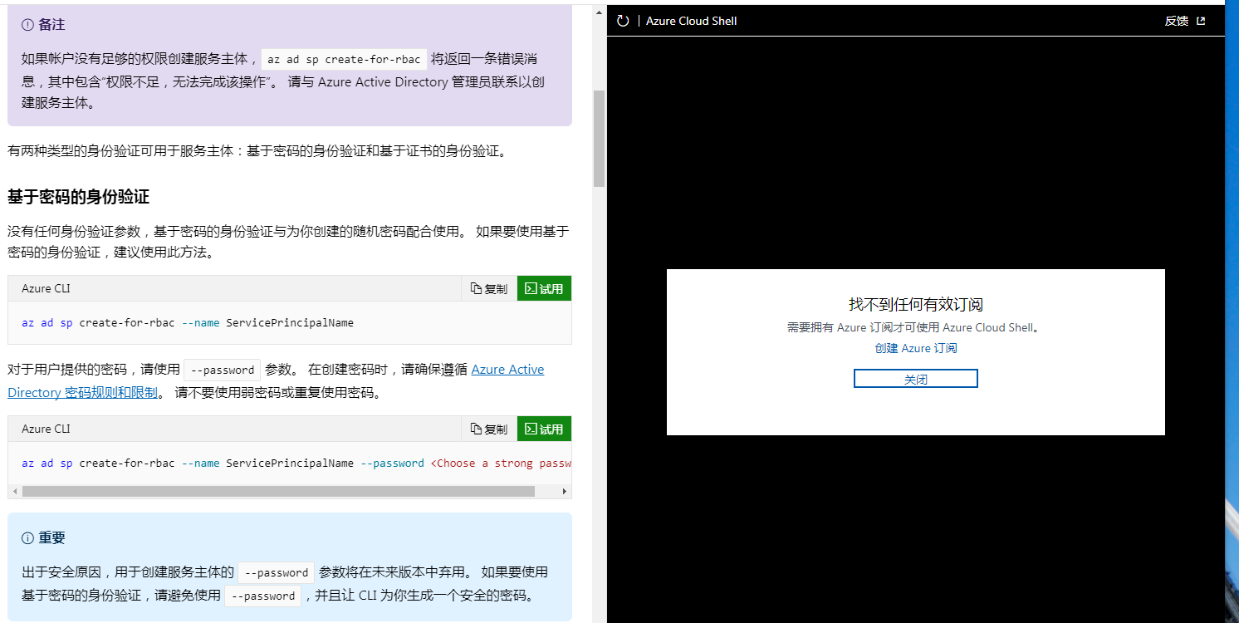Click the article vertical scrollbar thumb

pos(599,138)
